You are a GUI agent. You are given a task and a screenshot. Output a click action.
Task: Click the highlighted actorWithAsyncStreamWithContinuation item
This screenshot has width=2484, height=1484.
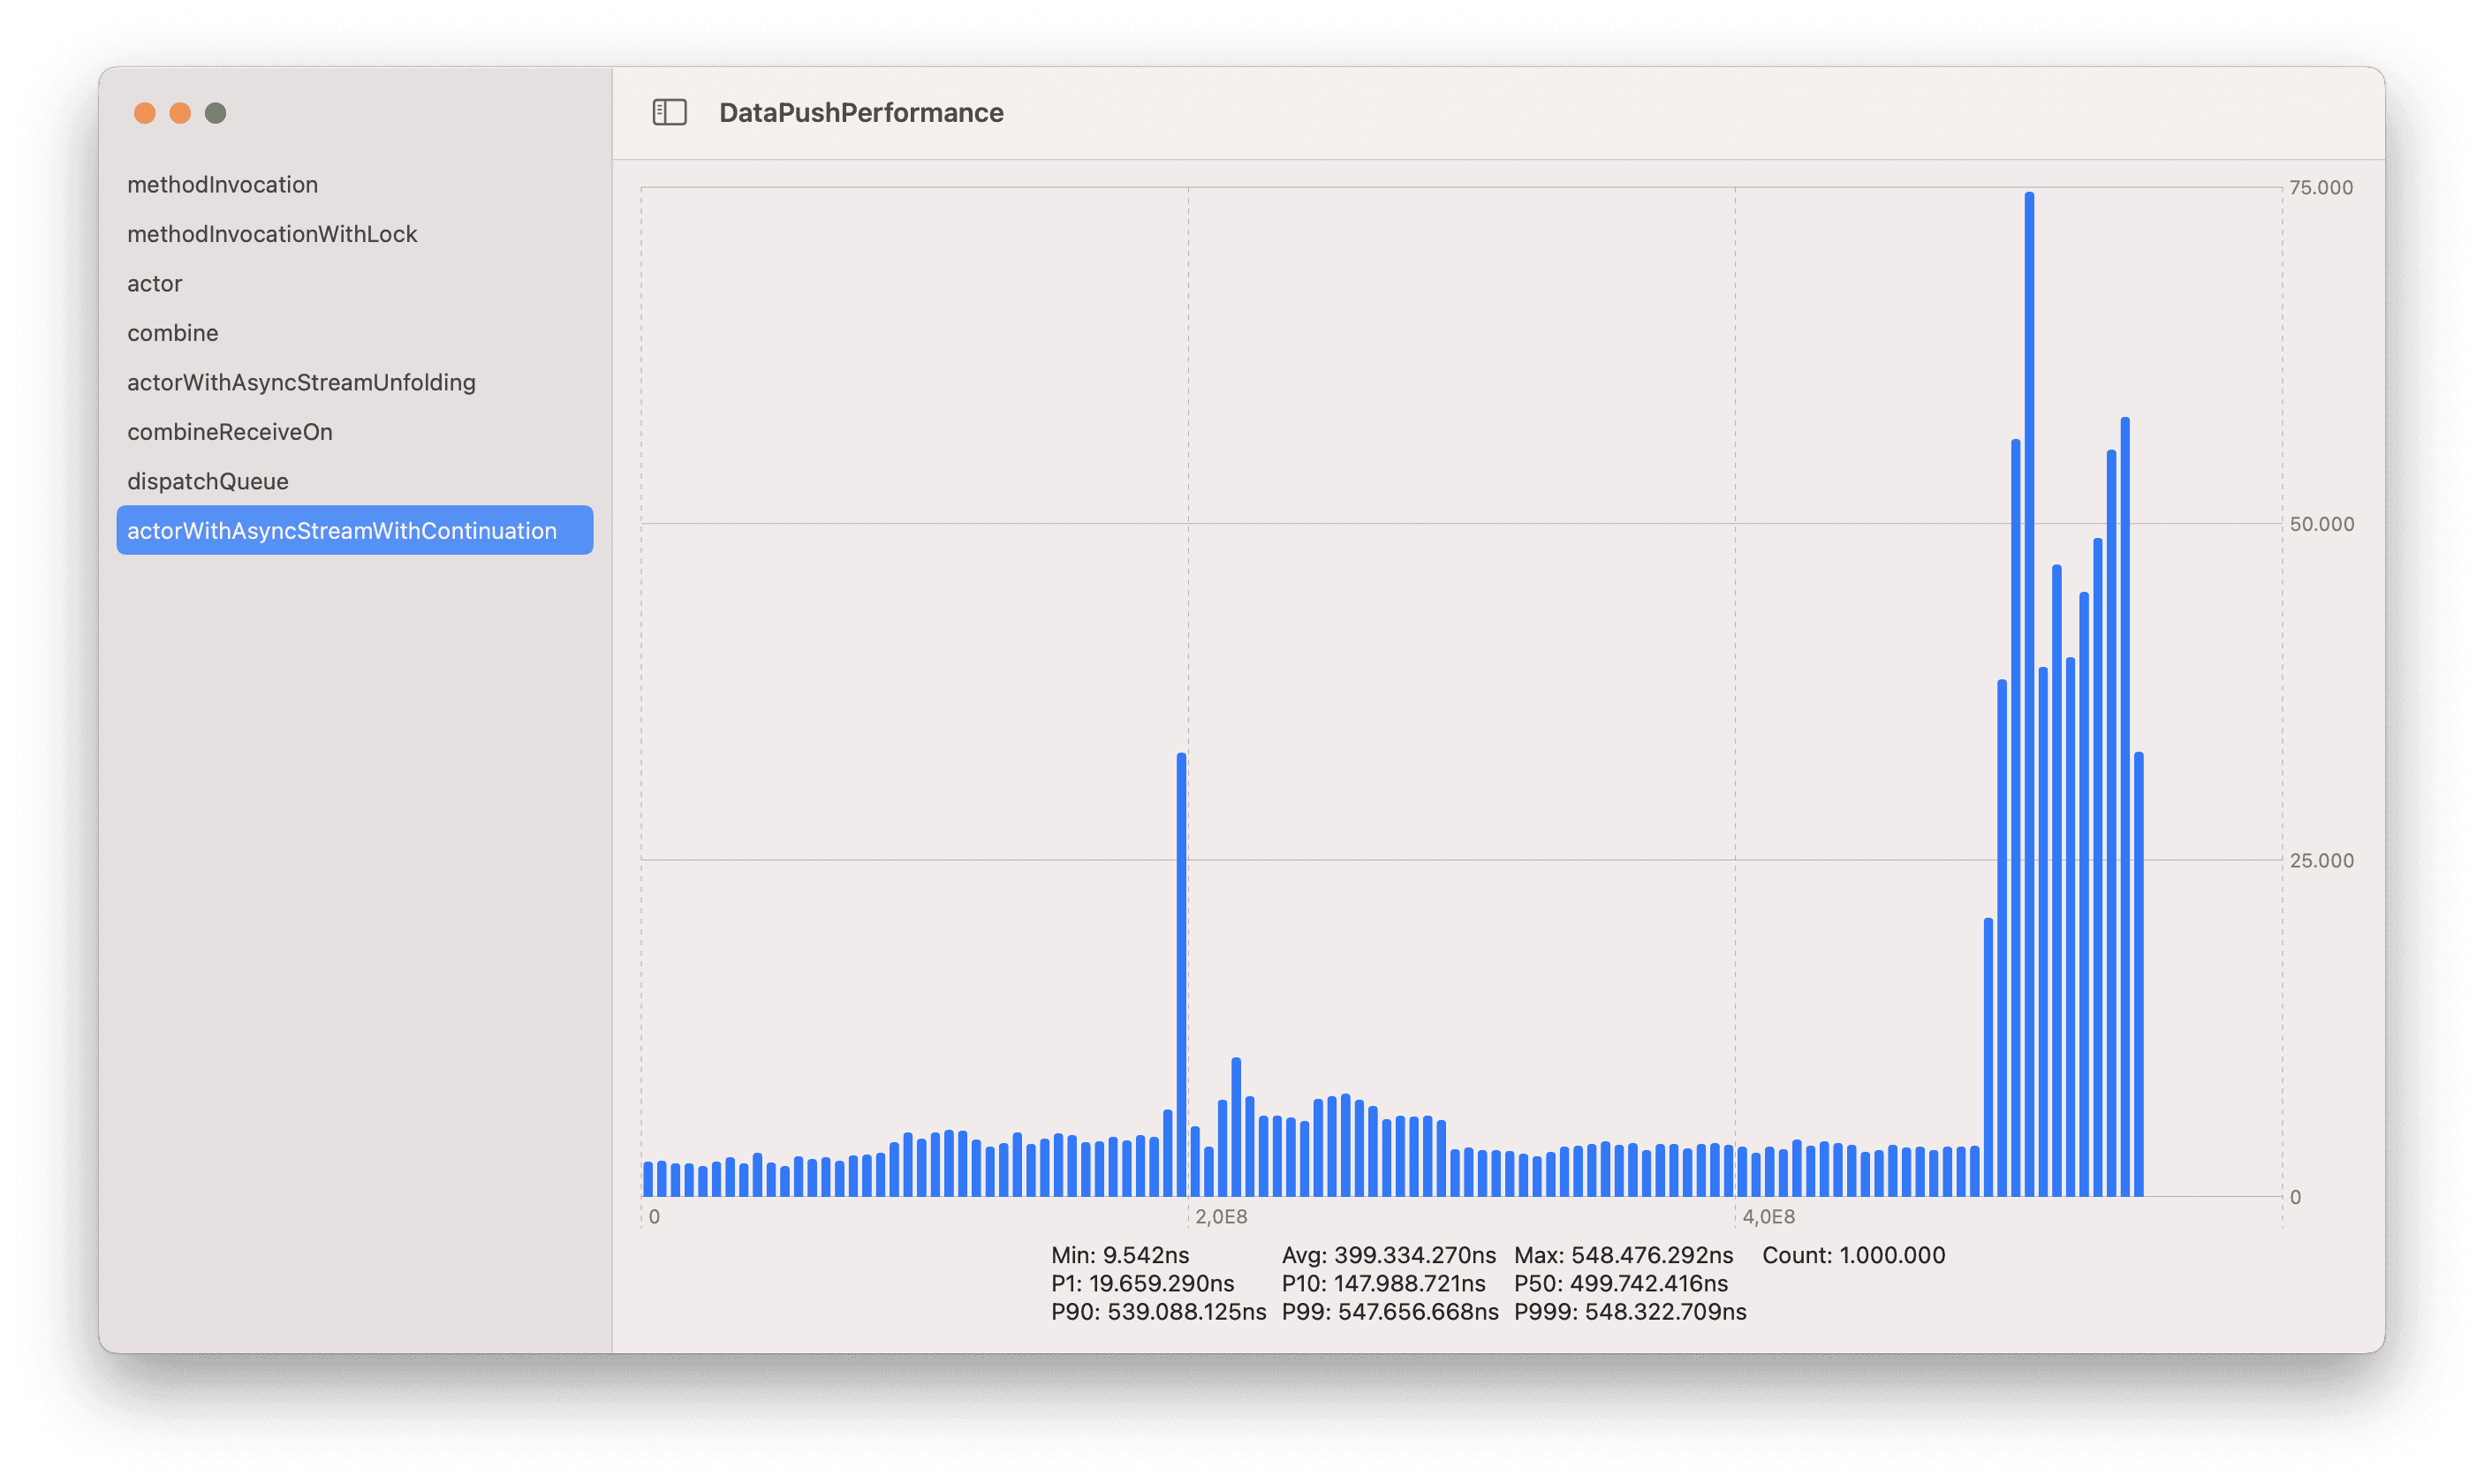click(x=342, y=531)
